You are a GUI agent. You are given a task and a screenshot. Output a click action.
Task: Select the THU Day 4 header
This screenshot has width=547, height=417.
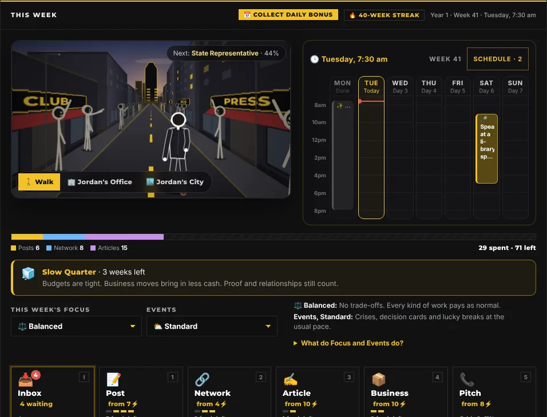pyautogui.click(x=429, y=86)
